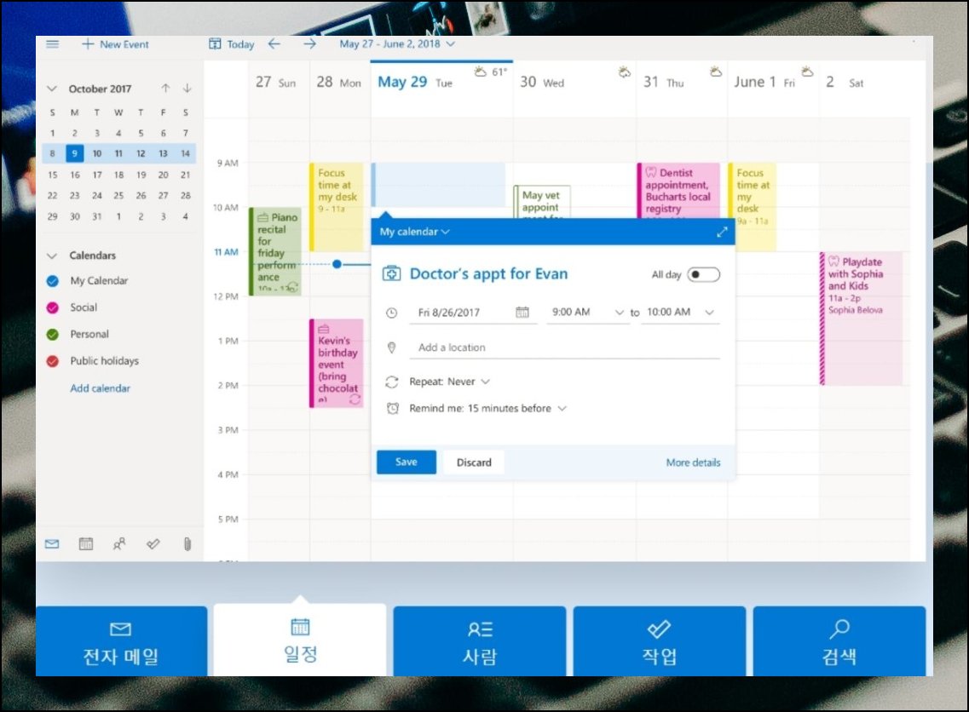
Task: Collapse the Calendars section
Action: pyautogui.click(x=52, y=255)
